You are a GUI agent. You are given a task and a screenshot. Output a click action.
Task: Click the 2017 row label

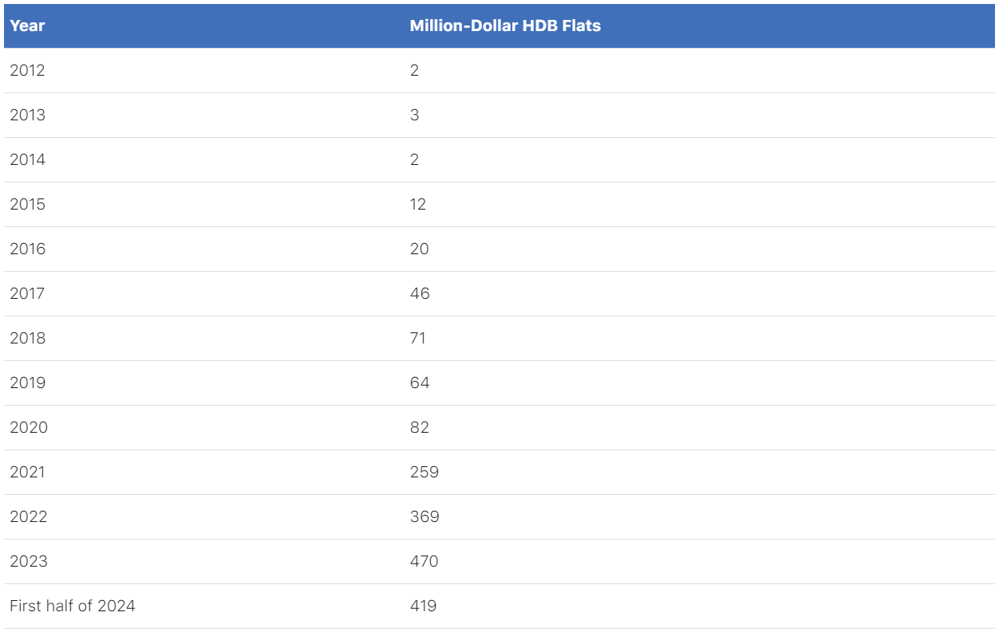pyautogui.click(x=27, y=293)
